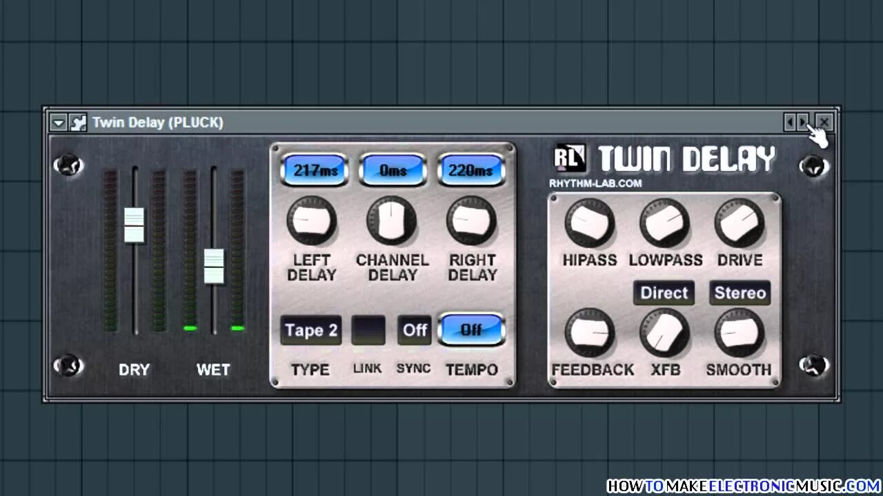Click the SMOOTH knob

click(x=740, y=333)
